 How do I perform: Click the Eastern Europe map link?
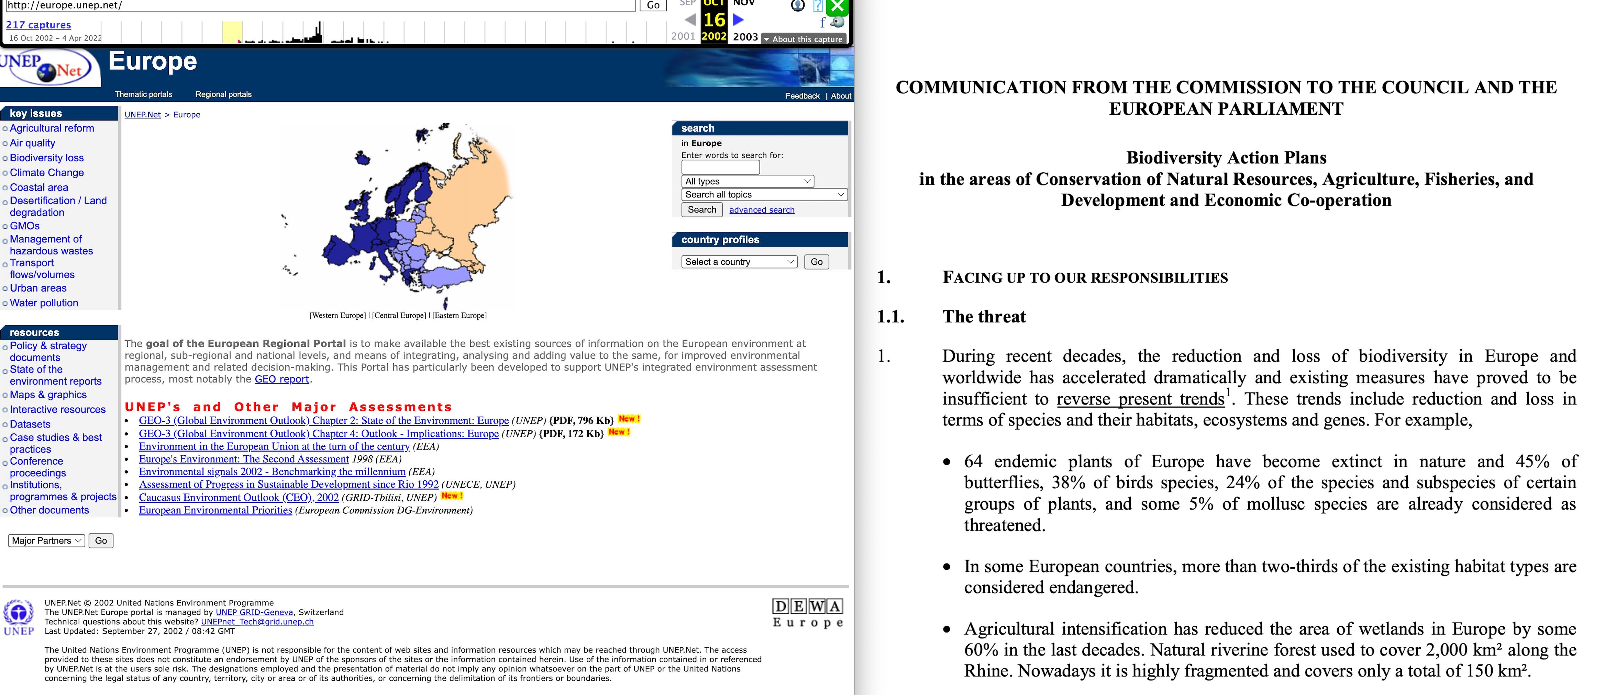[x=459, y=316]
